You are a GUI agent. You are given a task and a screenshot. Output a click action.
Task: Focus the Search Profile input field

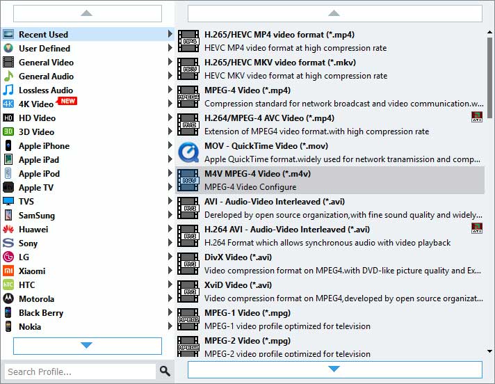point(78,371)
